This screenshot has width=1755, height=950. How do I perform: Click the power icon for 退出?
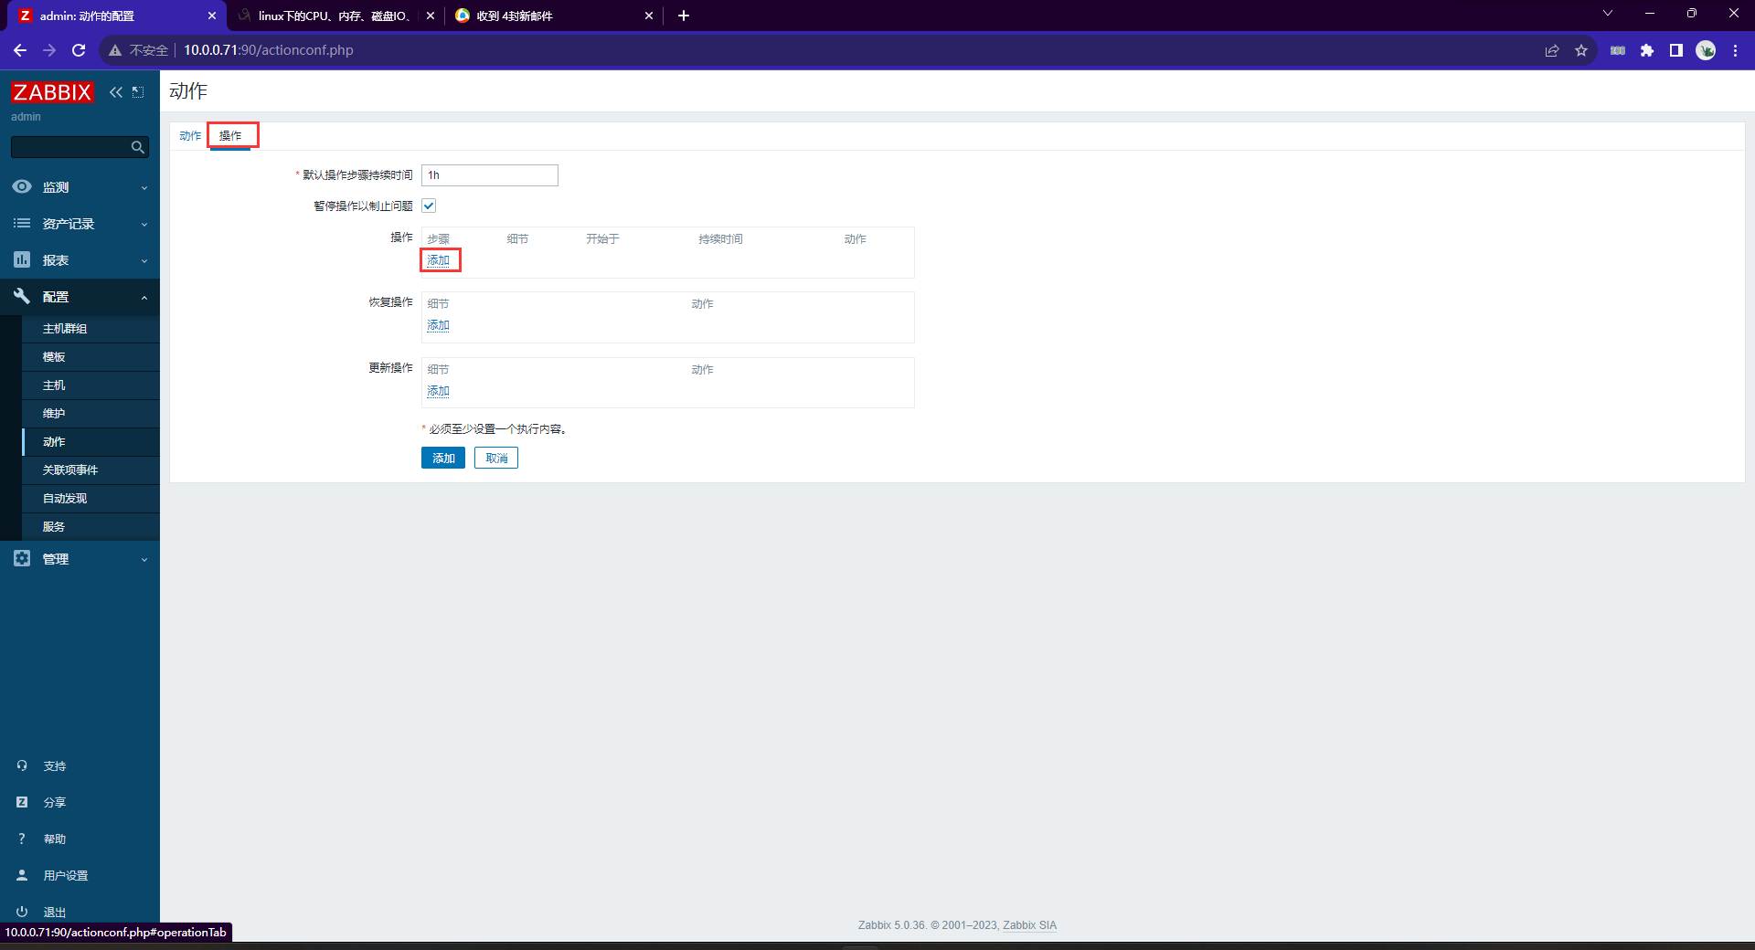click(x=22, y=912)
